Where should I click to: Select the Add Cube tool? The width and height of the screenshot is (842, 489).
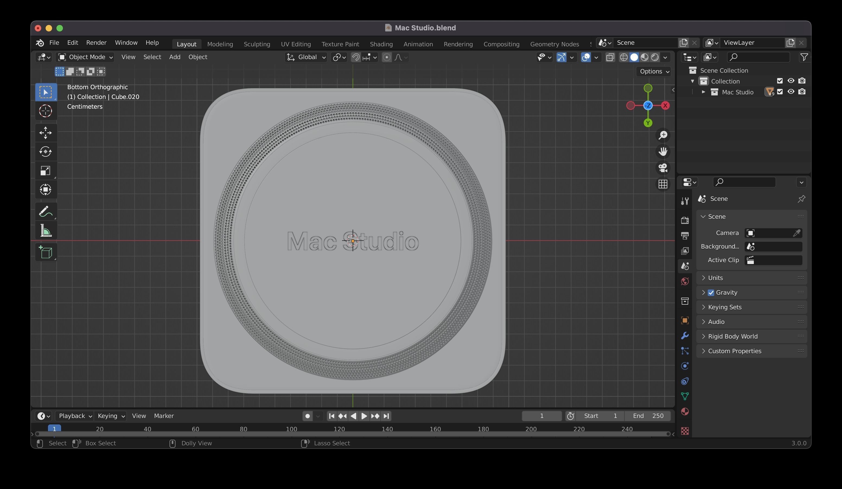point(46,252)
